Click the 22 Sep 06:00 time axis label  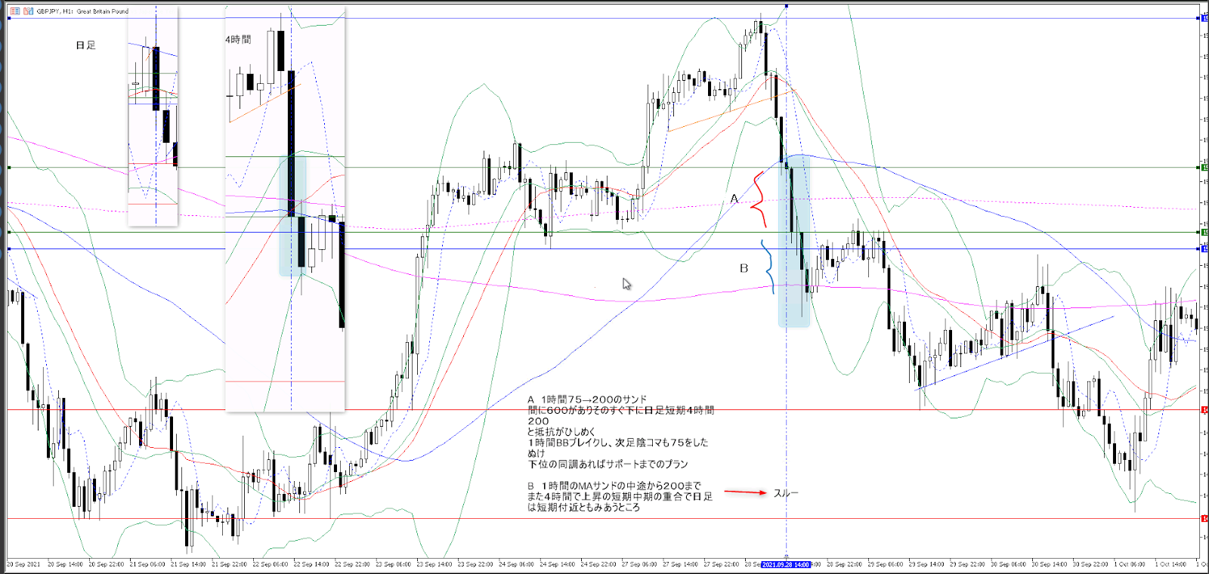pyautogui.click(x=270, y=564)
